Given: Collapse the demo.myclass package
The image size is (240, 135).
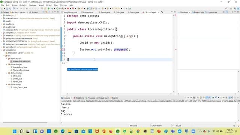Looking at the screenshot, I should coord(7,73).
